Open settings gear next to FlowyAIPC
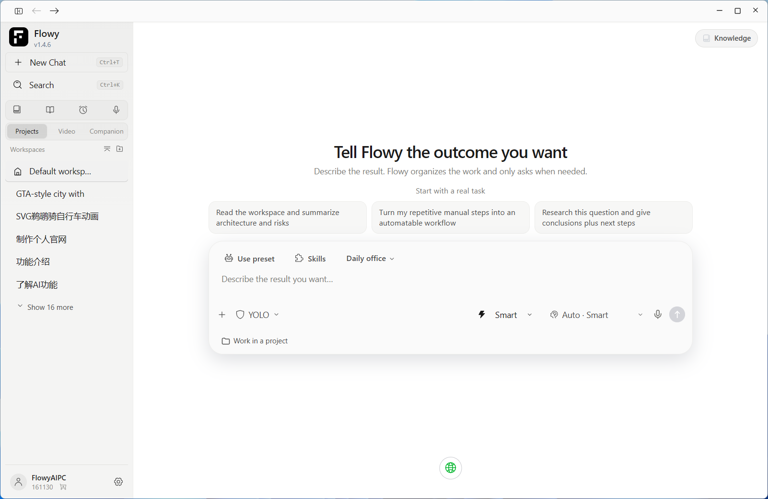 click(x=118, y=482)
